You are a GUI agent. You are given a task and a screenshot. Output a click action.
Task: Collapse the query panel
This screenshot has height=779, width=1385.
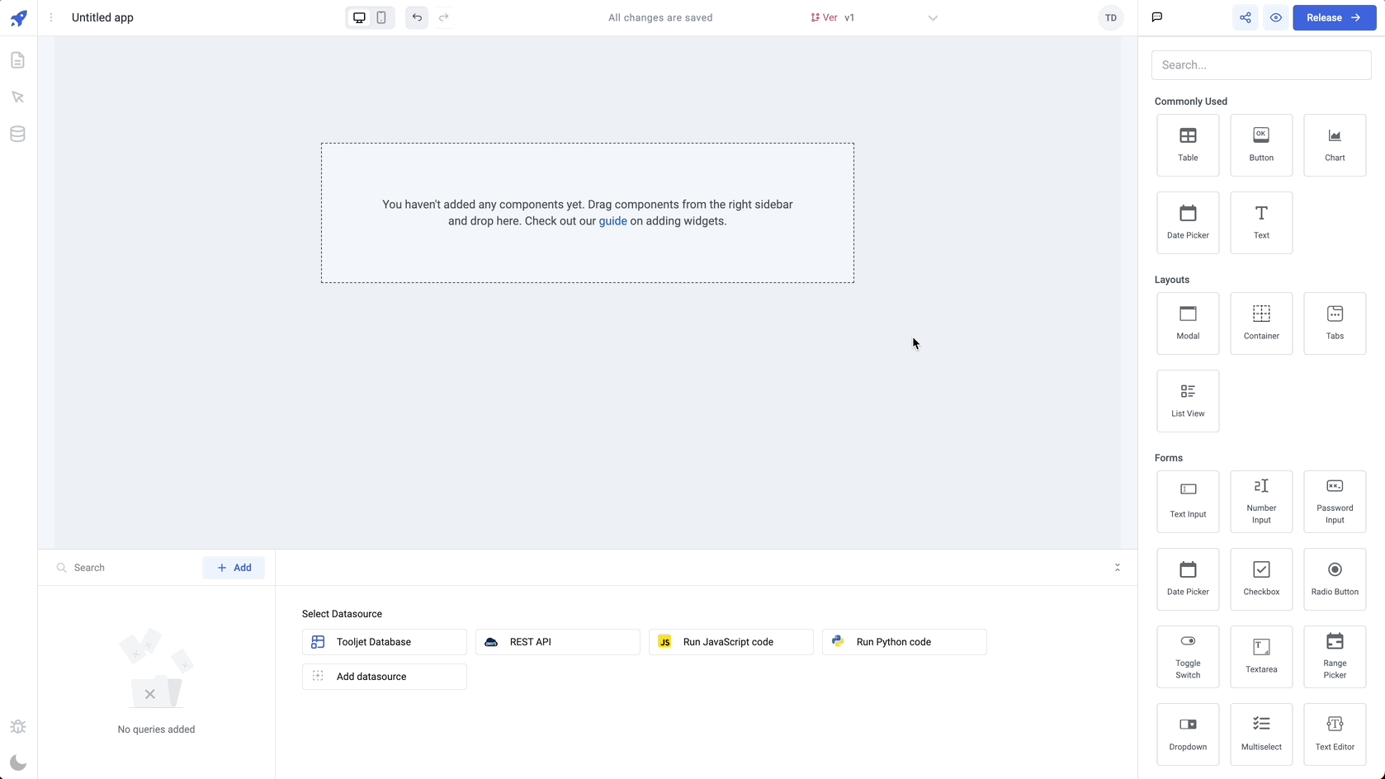click(1118, 568)
